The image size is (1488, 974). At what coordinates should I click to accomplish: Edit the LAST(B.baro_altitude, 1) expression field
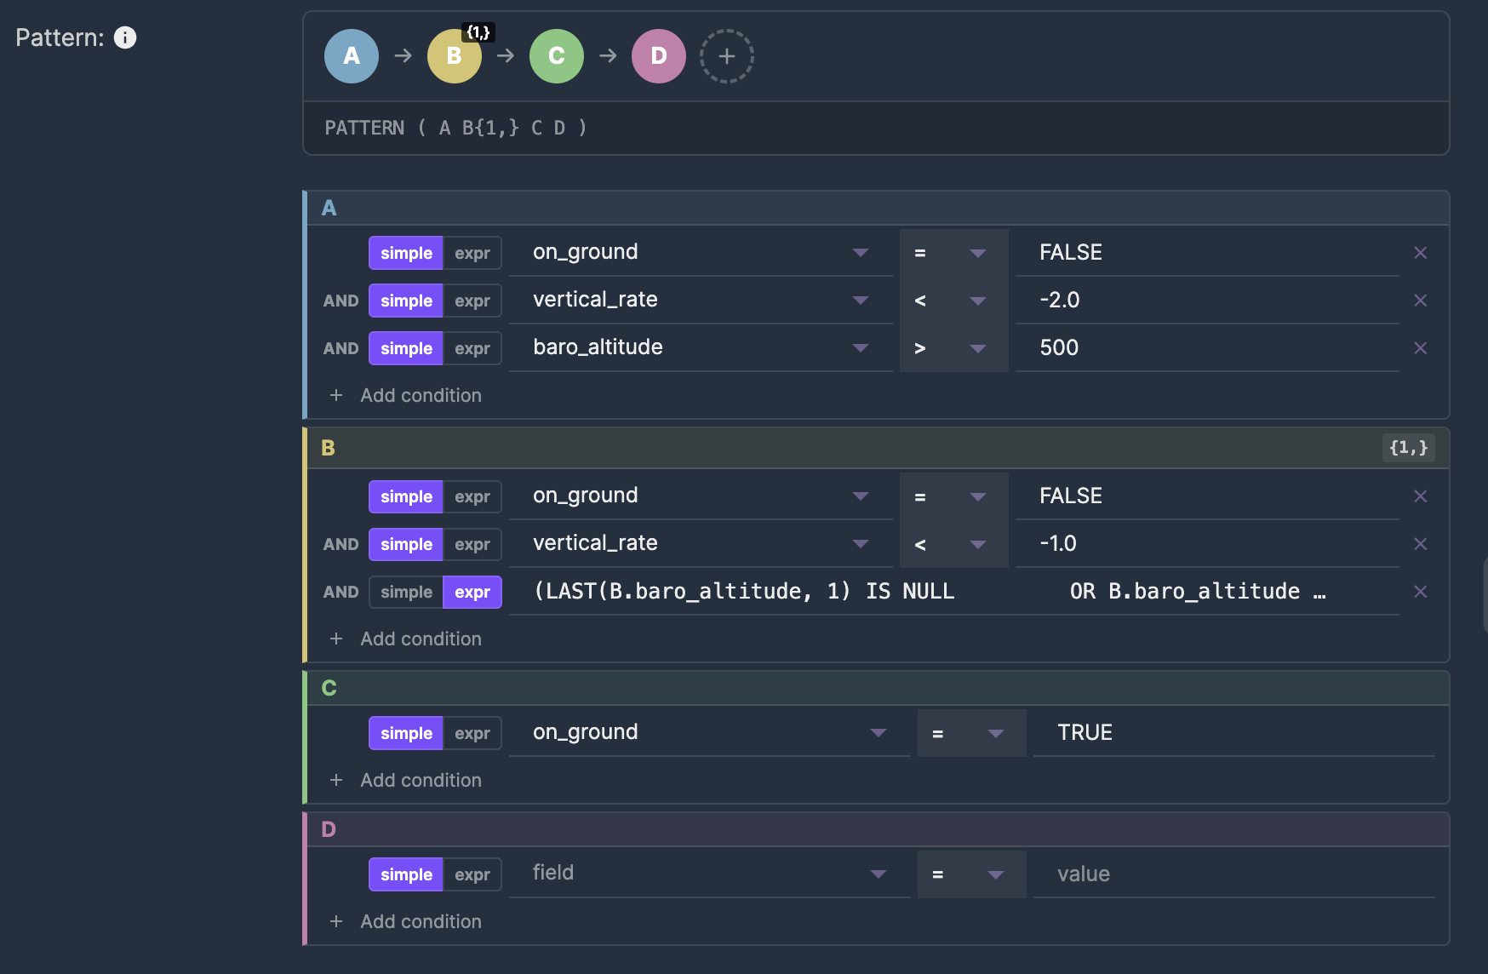point(954,592)
